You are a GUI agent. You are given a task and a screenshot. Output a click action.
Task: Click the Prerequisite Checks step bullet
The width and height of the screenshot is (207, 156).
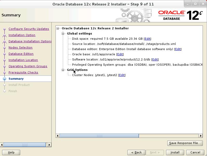[4, 72]
